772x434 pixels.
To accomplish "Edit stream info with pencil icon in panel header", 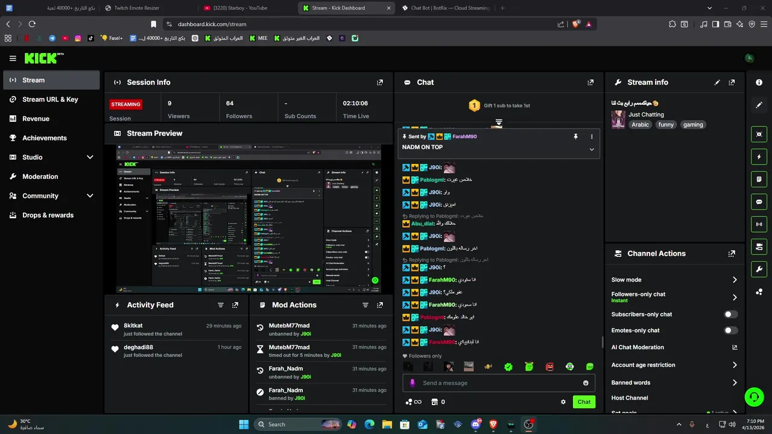I will point(717,83).
